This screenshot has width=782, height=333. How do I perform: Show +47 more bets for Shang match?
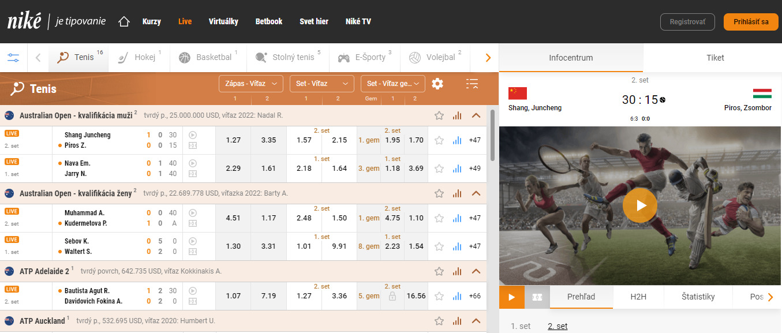[x=475, y=140]
